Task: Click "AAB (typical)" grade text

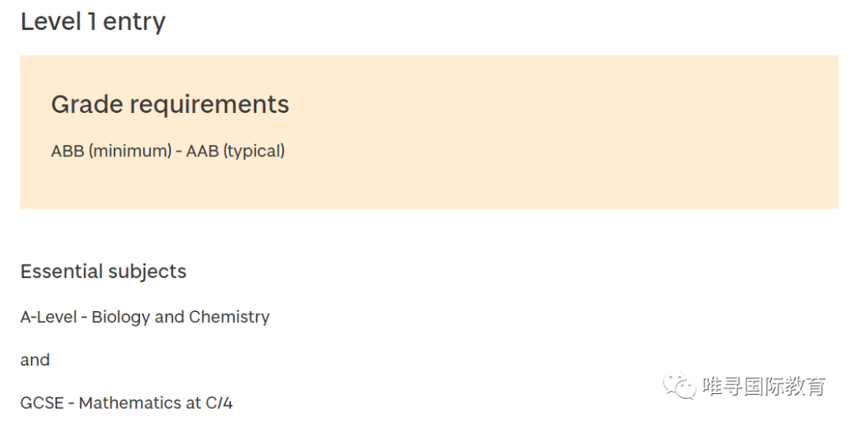Action: click(x=236, y=151)
